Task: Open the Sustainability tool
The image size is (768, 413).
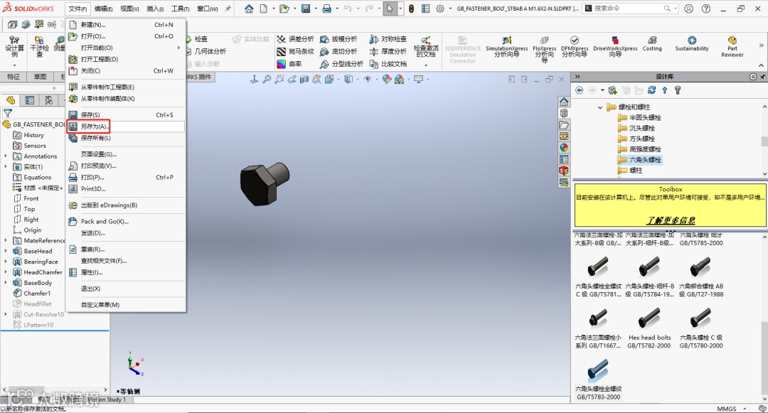Action: click(692, 43)
